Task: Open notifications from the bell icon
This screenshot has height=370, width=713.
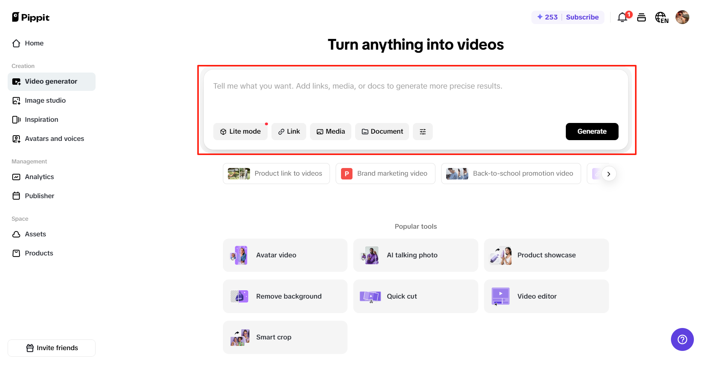Action: (622, 17)
